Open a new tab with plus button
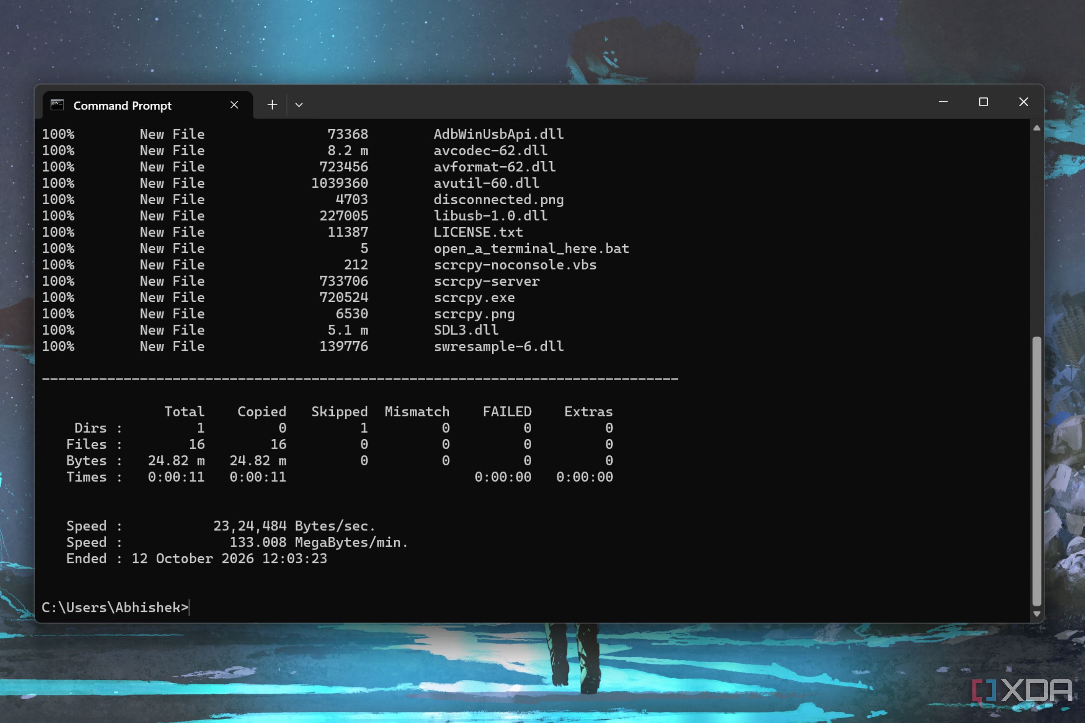 [x=272, y=105]
